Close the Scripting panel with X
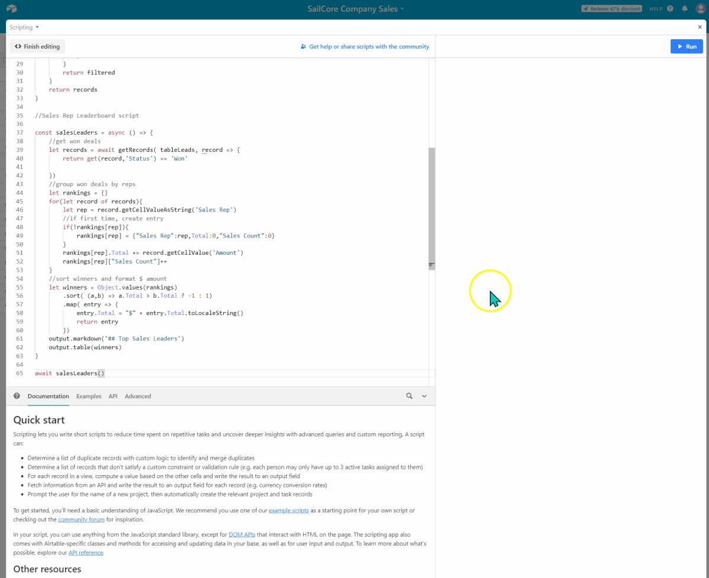Viewport: 709px width, 578px height. [700, 27]
